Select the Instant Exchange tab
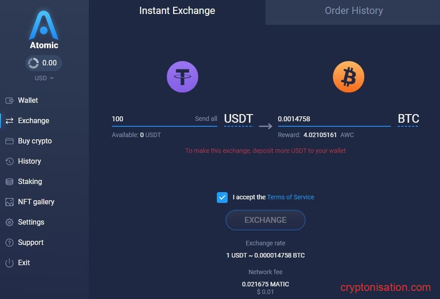This screenshot has height=299, width=440. [x=177, y=11]
